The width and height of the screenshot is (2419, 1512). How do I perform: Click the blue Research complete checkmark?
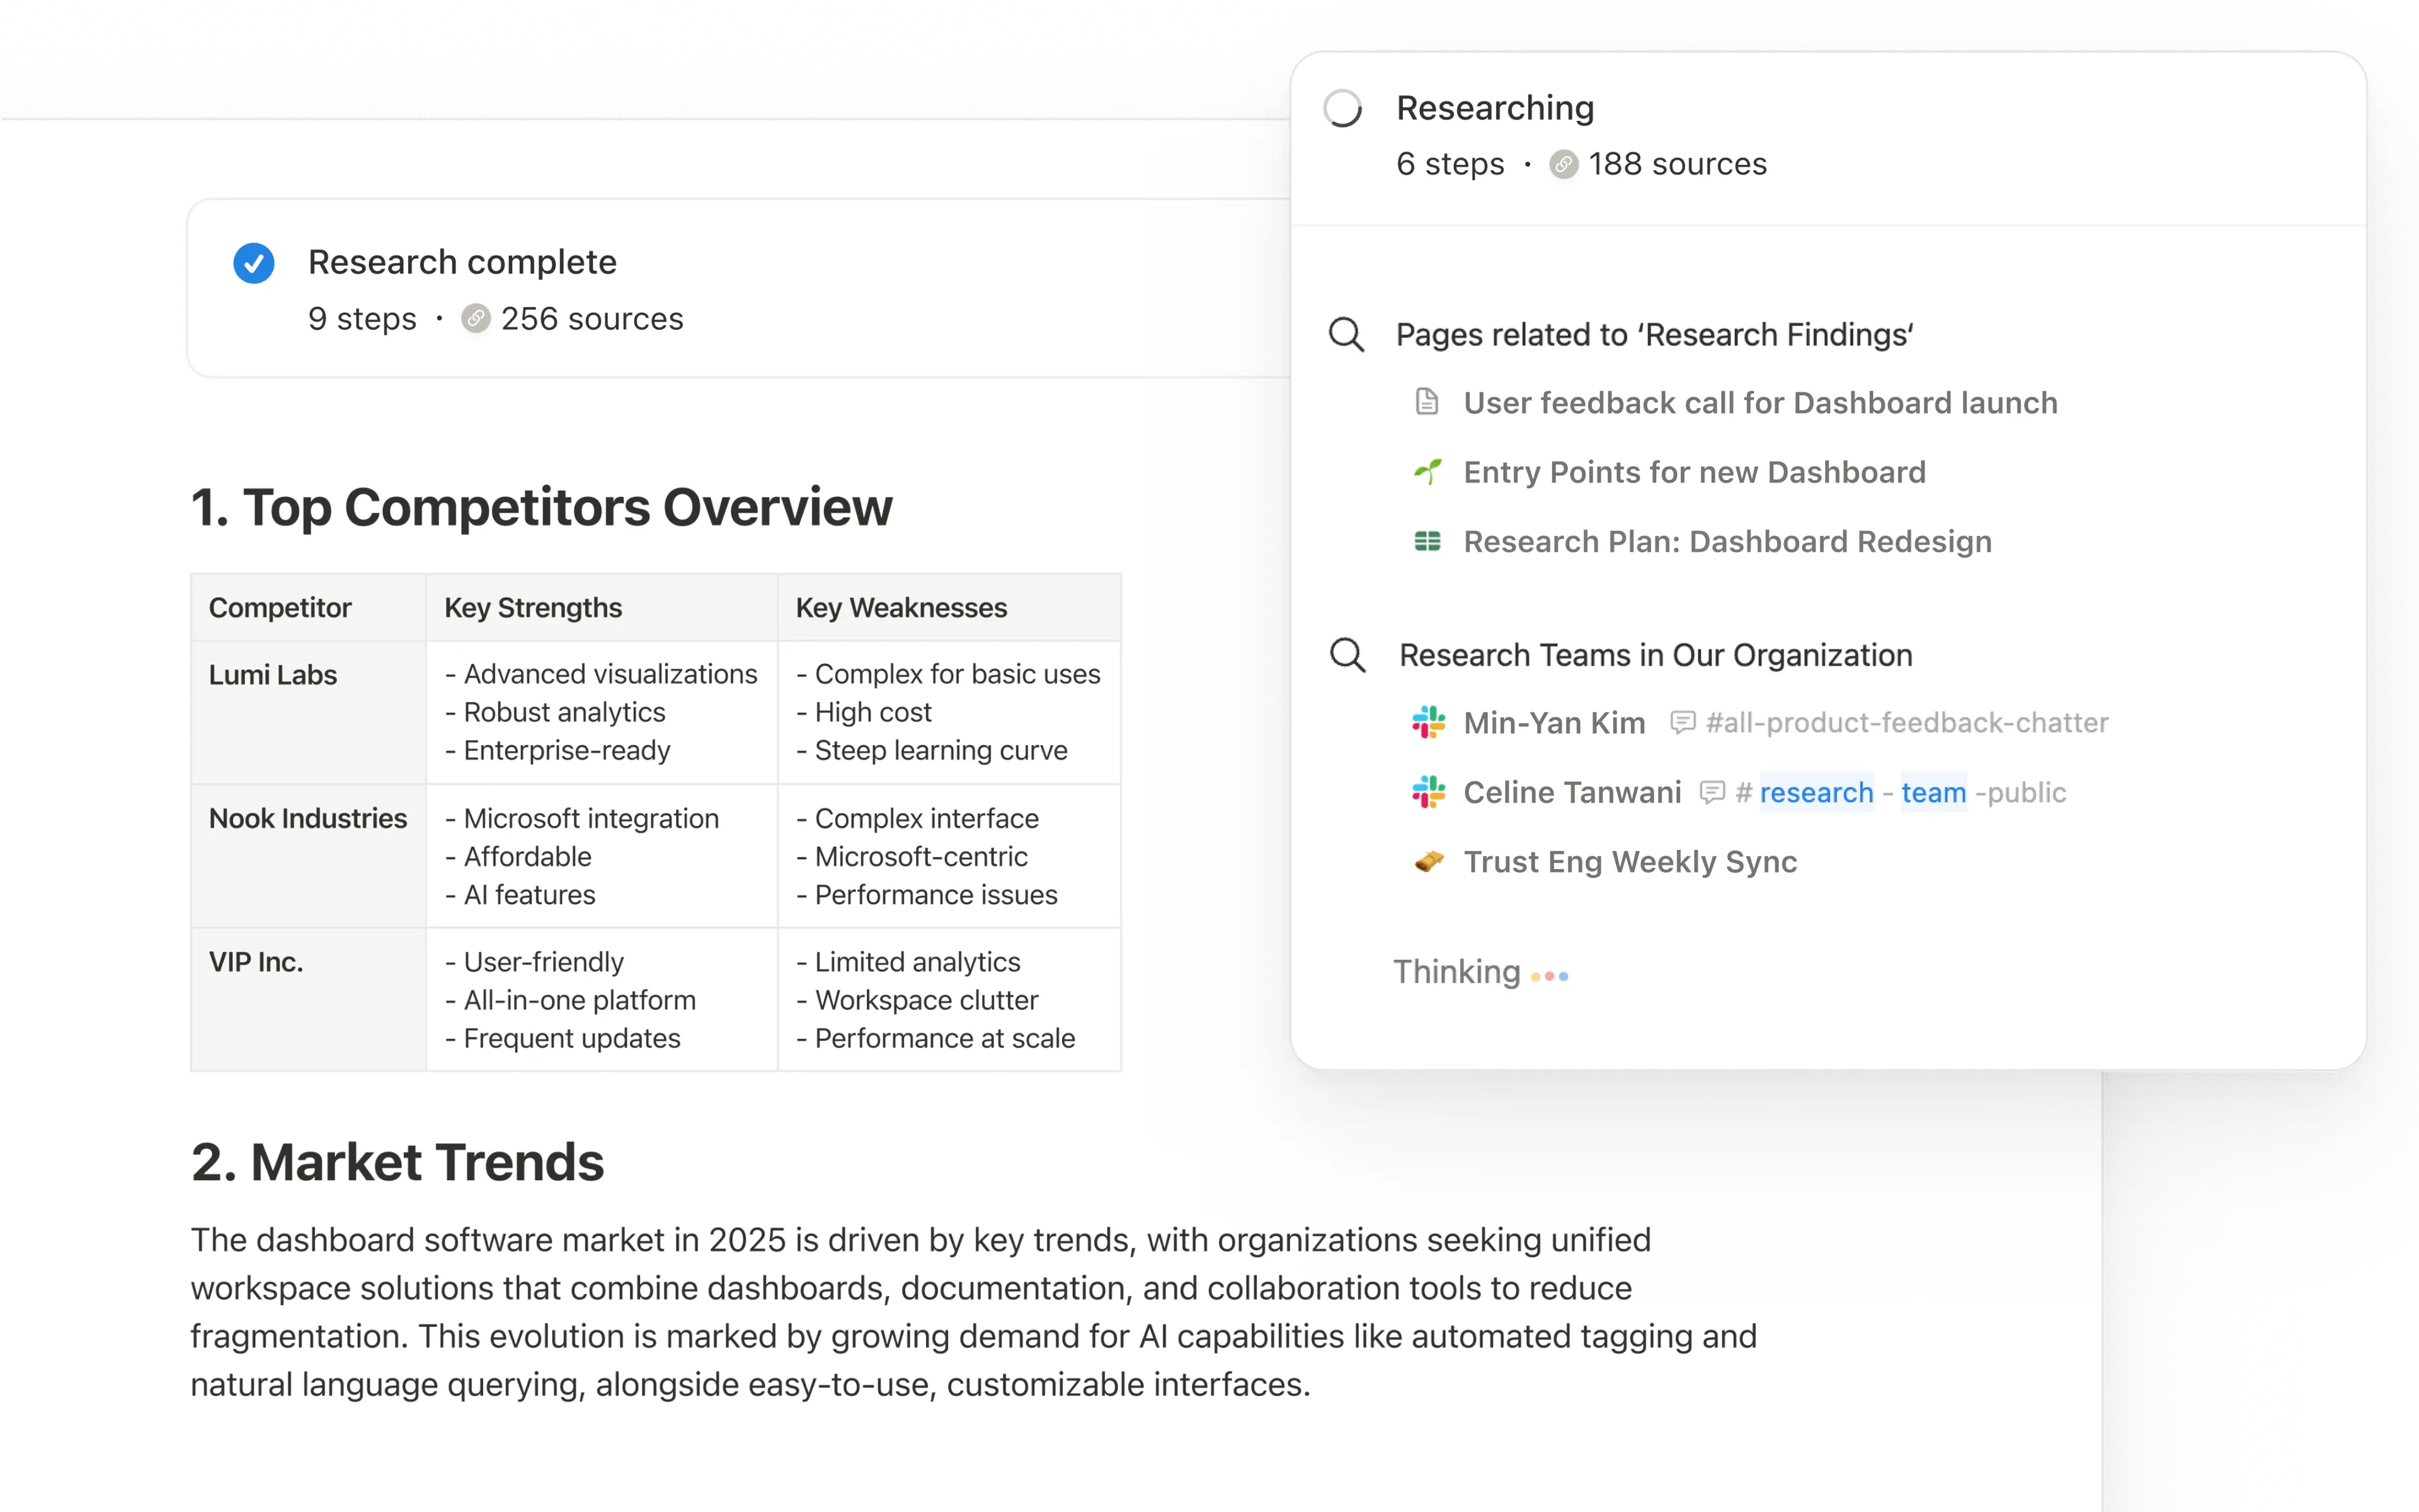[254, 262]
